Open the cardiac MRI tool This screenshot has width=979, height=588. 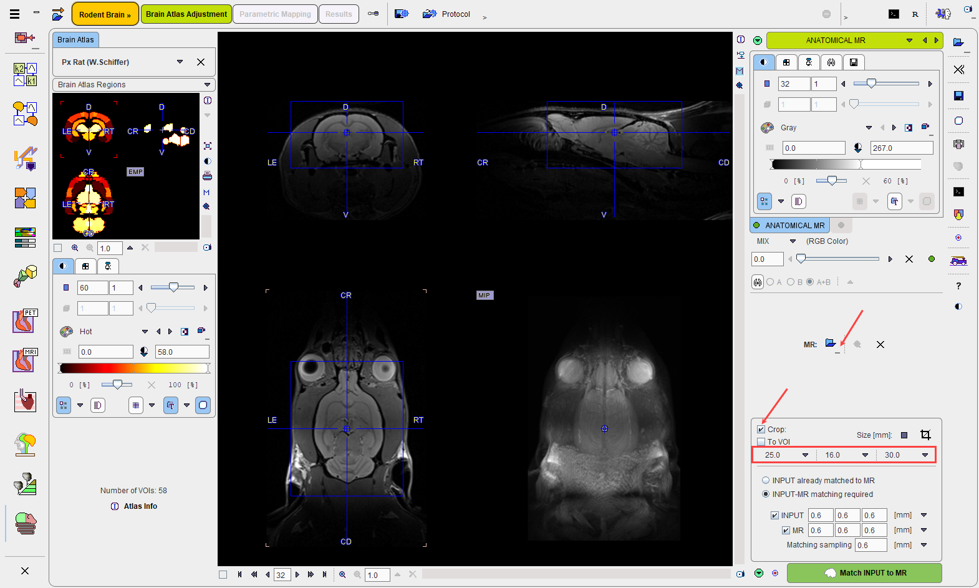25,360
